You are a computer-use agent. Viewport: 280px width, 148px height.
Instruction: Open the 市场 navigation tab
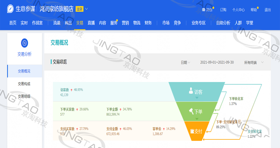166,23
